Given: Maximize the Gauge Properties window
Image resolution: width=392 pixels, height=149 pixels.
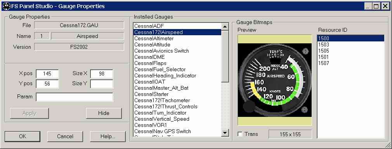Looking at the screenshot, I should [x=376, y=6].
